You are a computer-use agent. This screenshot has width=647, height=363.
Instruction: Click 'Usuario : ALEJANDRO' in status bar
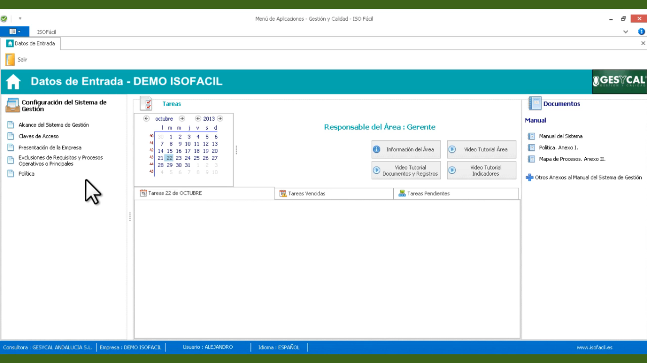(x=208, y=347)
